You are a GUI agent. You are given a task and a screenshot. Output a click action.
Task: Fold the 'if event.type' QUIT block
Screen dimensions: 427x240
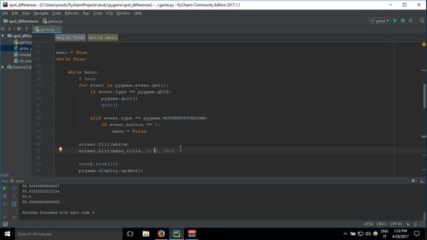[x=54, y=92]
